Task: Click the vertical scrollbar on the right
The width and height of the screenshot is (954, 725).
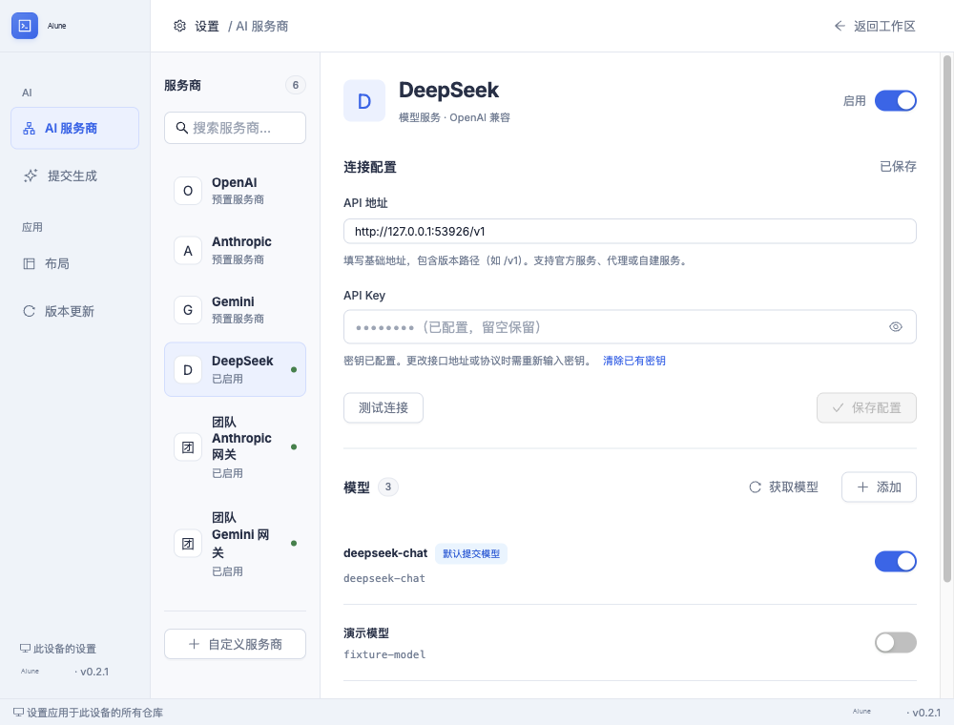Action: pos(946,319)
